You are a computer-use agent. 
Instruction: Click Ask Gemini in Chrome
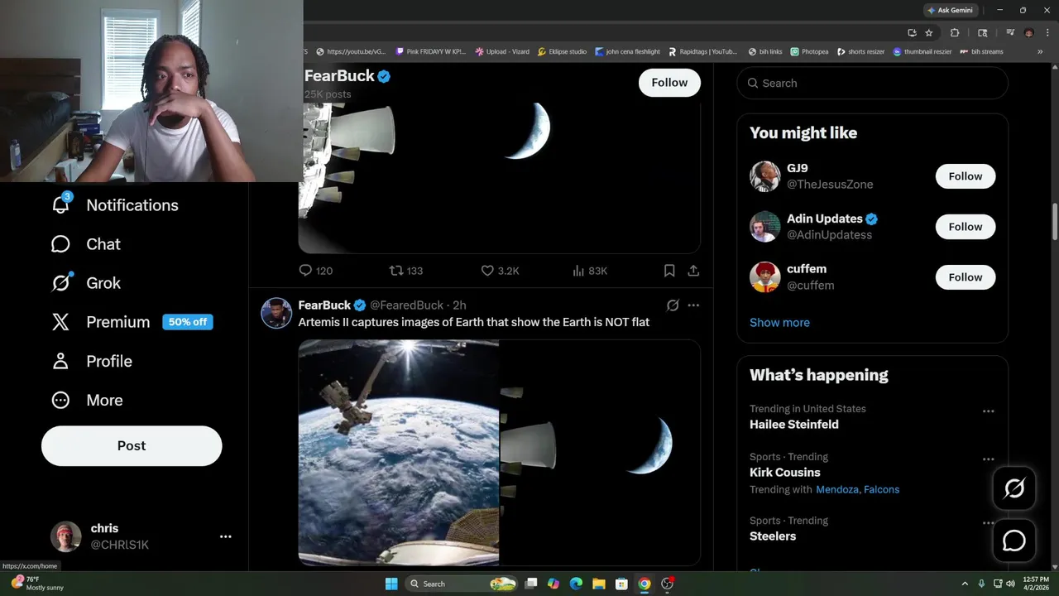pyautogui.click(x=951, y=10)
